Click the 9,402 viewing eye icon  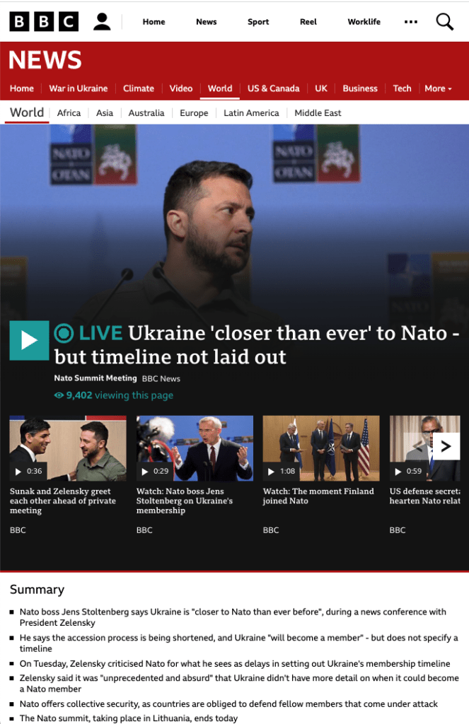tap(59, 395)
